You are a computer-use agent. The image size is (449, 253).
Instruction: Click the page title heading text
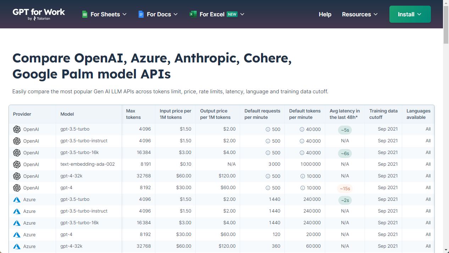152,66
